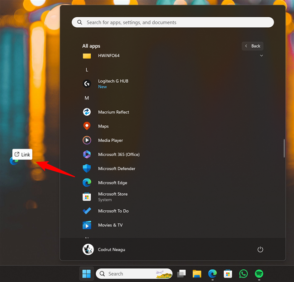
Task: Click the 'Macrium Reflect' label text
Action: [113, 112]
